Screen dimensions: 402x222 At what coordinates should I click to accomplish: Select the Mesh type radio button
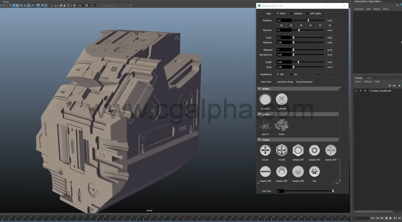click(277, 13)
